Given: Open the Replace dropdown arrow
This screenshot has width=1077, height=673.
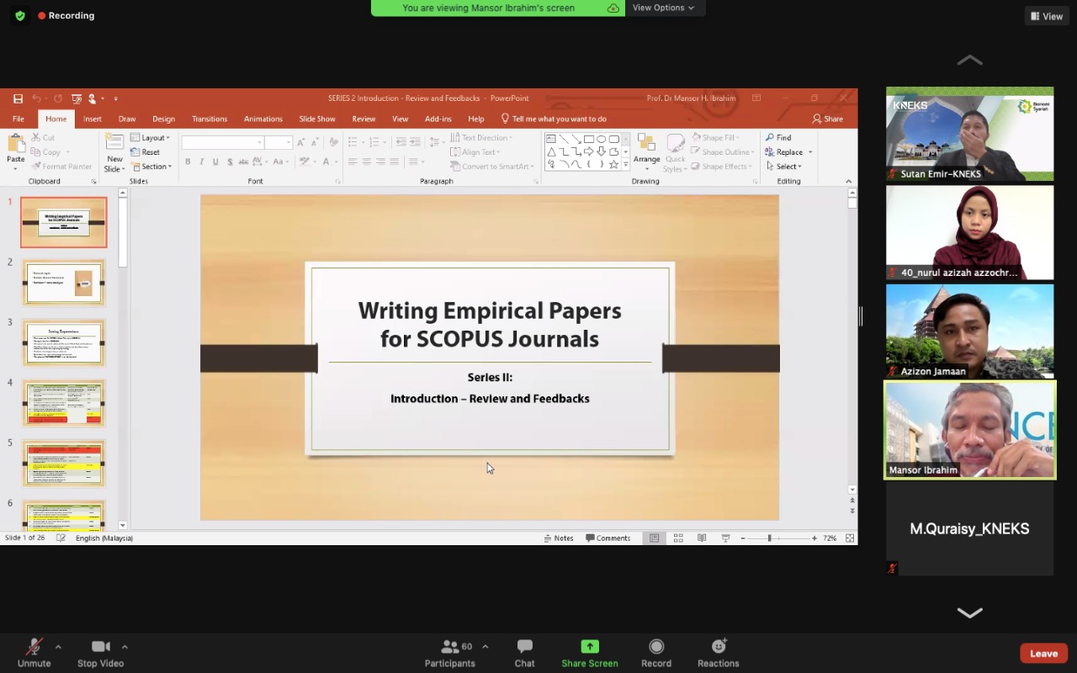Looking at the screenshot, I should [810, 152].
